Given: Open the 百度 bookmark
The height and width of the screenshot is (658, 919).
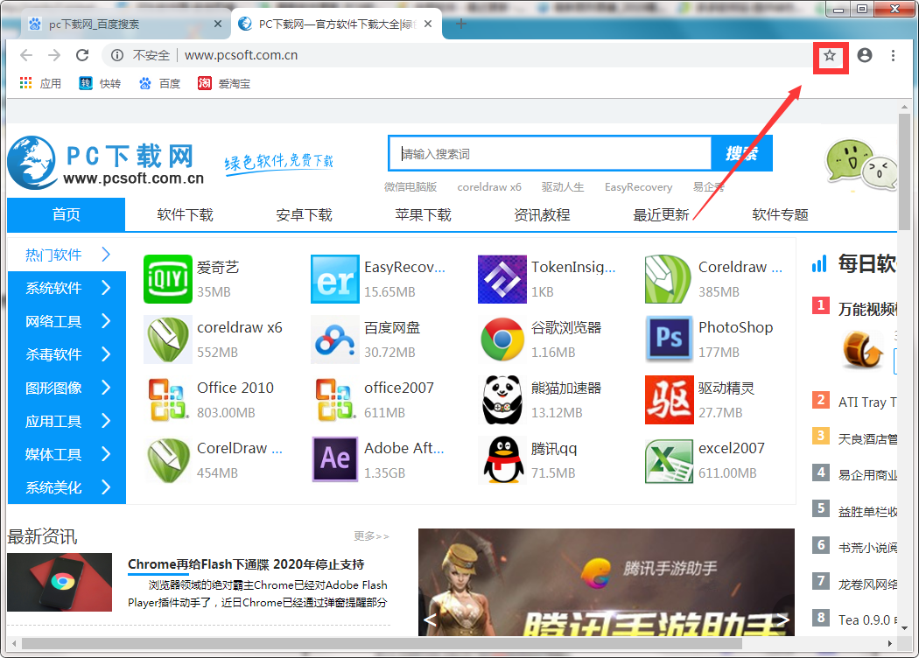Looking at the screenshot, I should coord(159,83).
